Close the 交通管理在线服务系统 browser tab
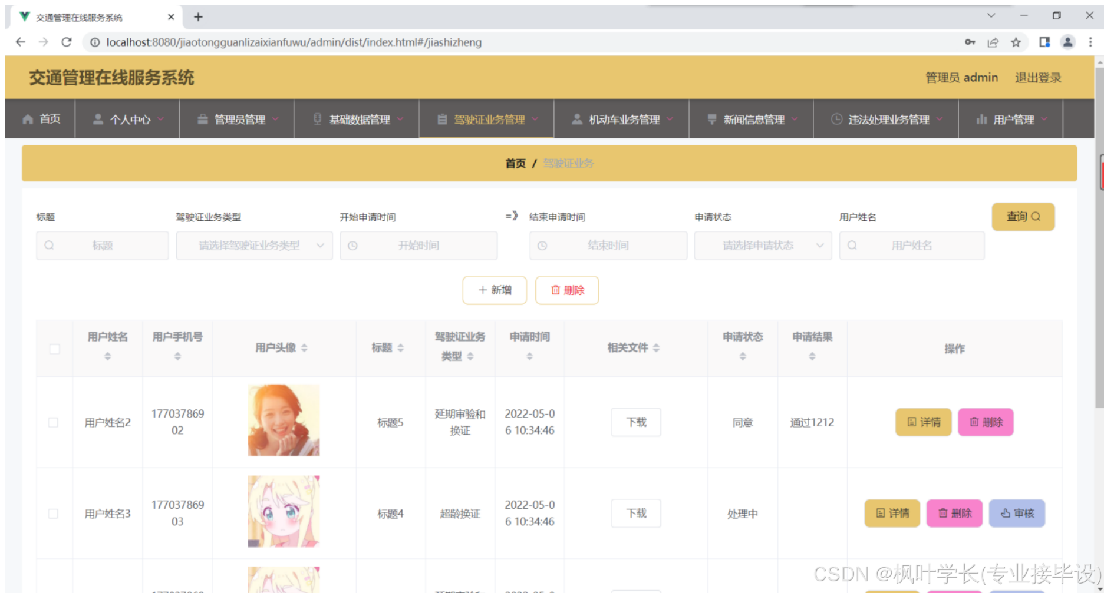This screenshot has height=593, width=1104. pyautogui.click(x=171, y=17)
